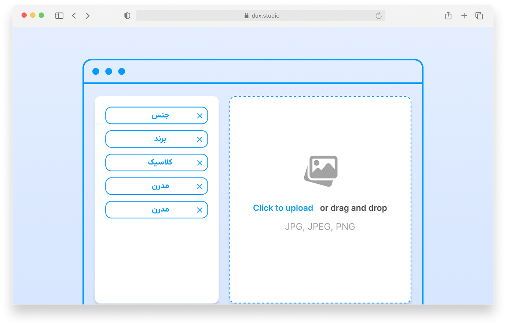Viewport: 506px width, 326px height.
Task: Reload the dux.studio page
Action: (378, 16)
